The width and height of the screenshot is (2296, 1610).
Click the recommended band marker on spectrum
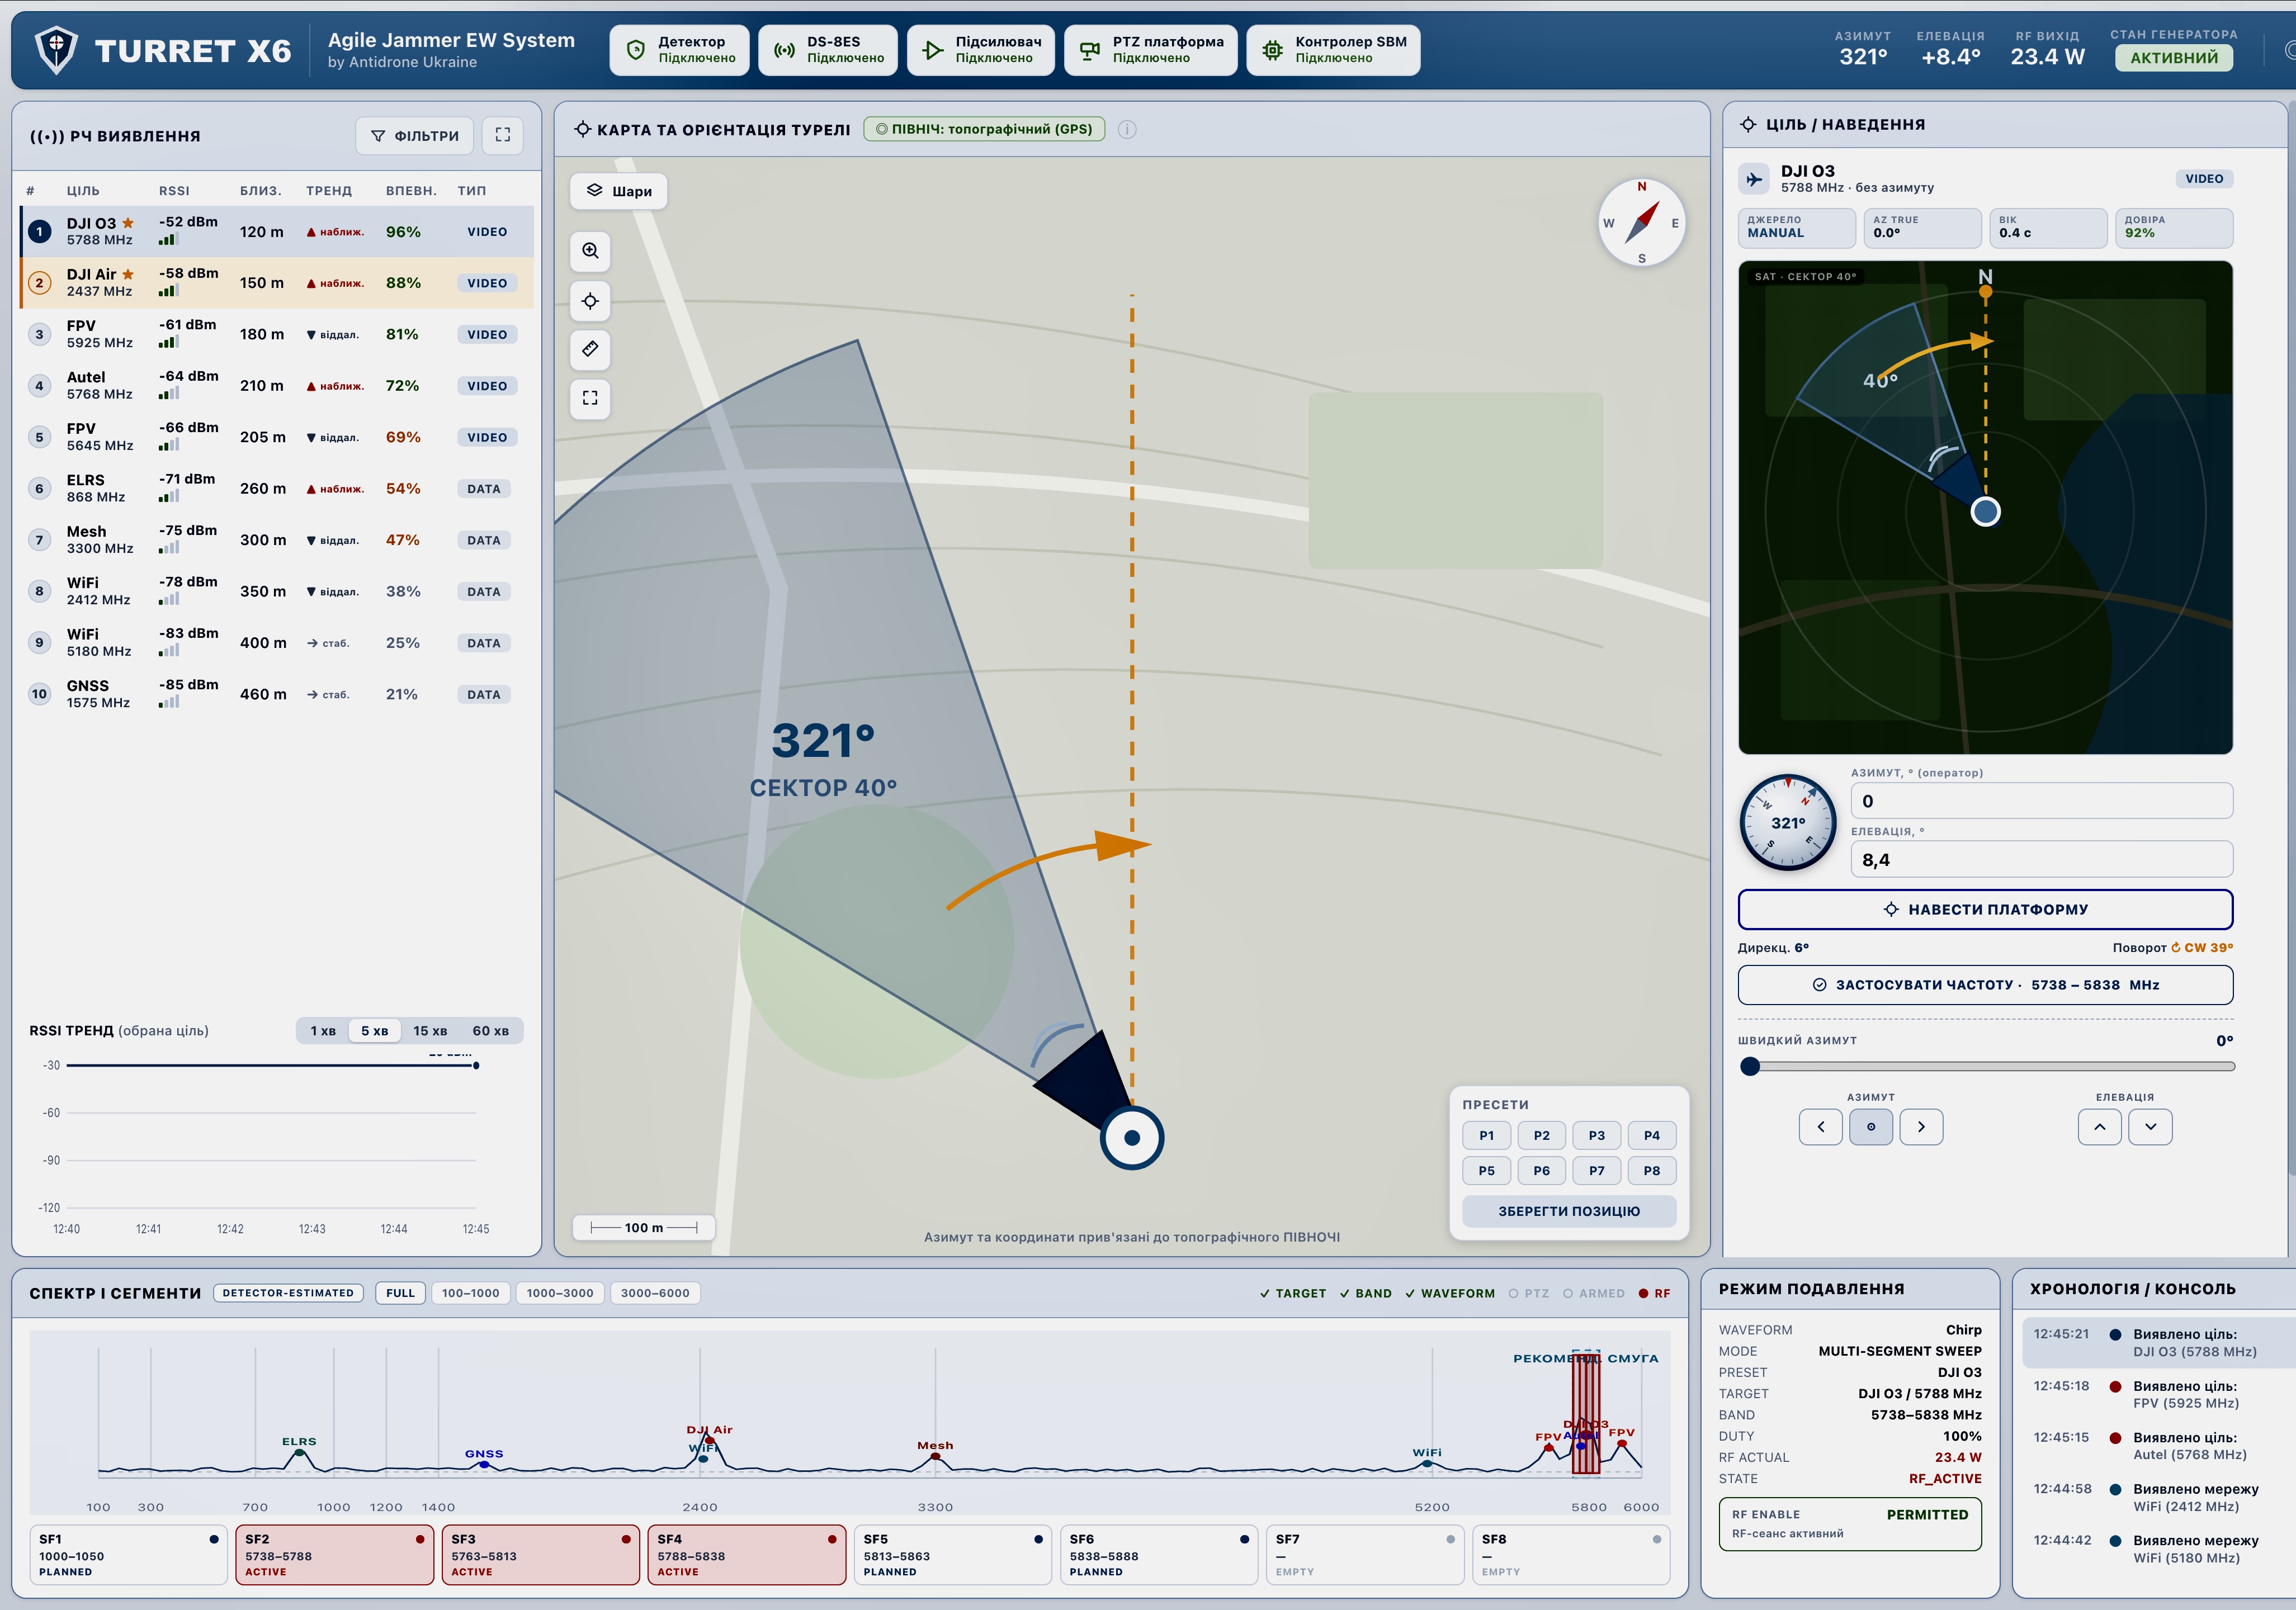pos(1586,1412)
